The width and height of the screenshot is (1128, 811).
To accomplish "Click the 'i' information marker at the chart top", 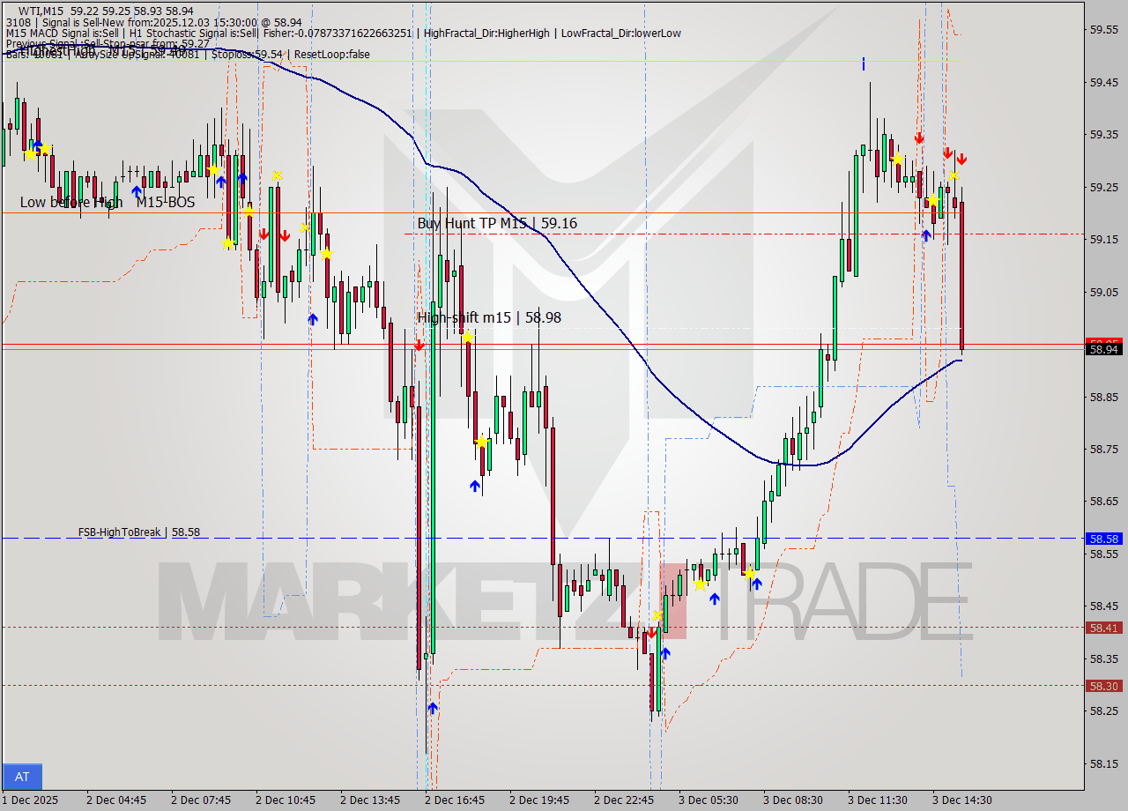I will (x=864, y=63).
